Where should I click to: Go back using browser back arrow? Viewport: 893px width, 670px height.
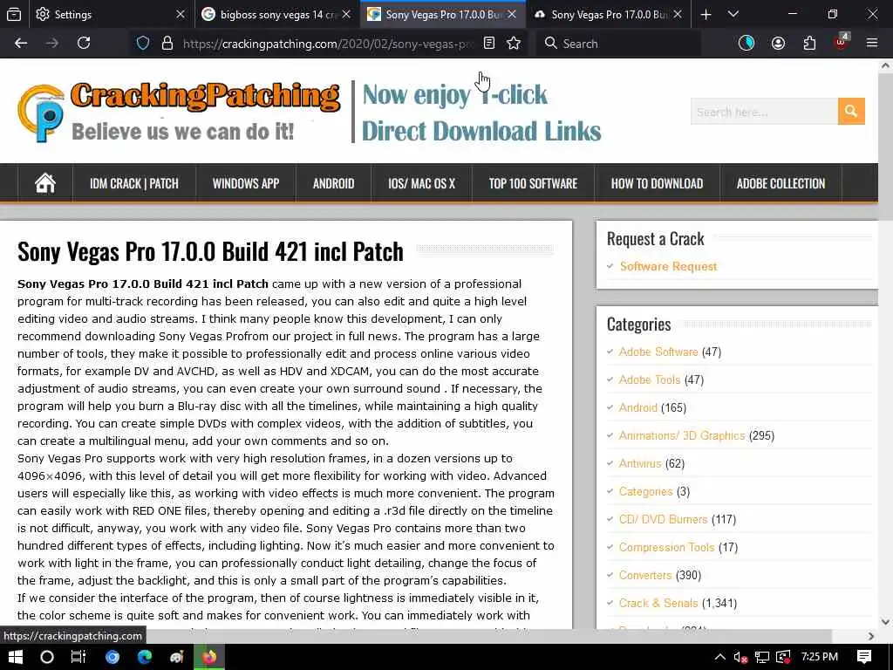click(21, 44)
